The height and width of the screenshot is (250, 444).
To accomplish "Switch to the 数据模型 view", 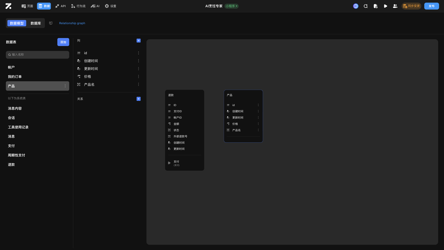I will pos(17,23).
